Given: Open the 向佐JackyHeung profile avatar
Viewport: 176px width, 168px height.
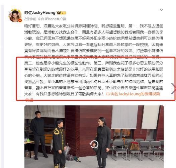Looking at the screenshot, I should [15, 16].
